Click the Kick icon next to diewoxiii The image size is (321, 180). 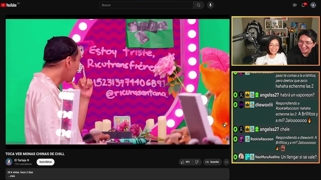point(235,105)
